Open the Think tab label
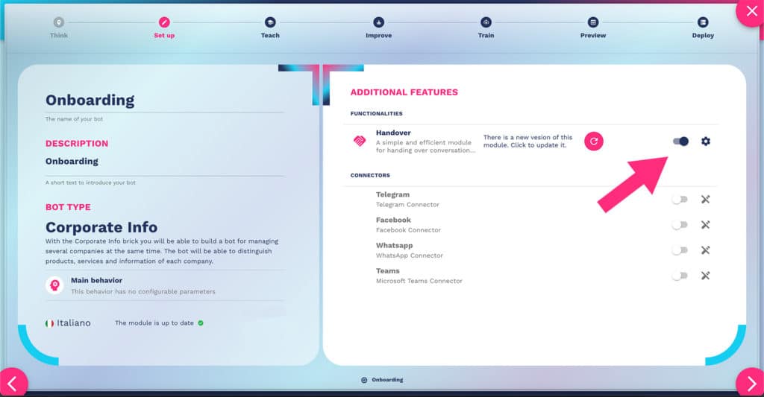 tap(59, 36)
